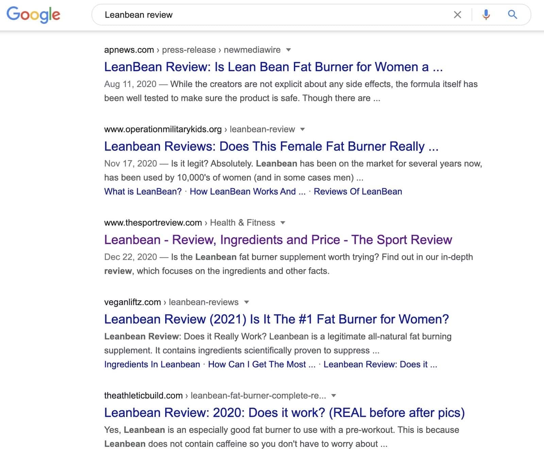This screenshot has height=457, width=544.
Task: Click the 'Aug 11, 2020' snippet date
Action: 130,84
